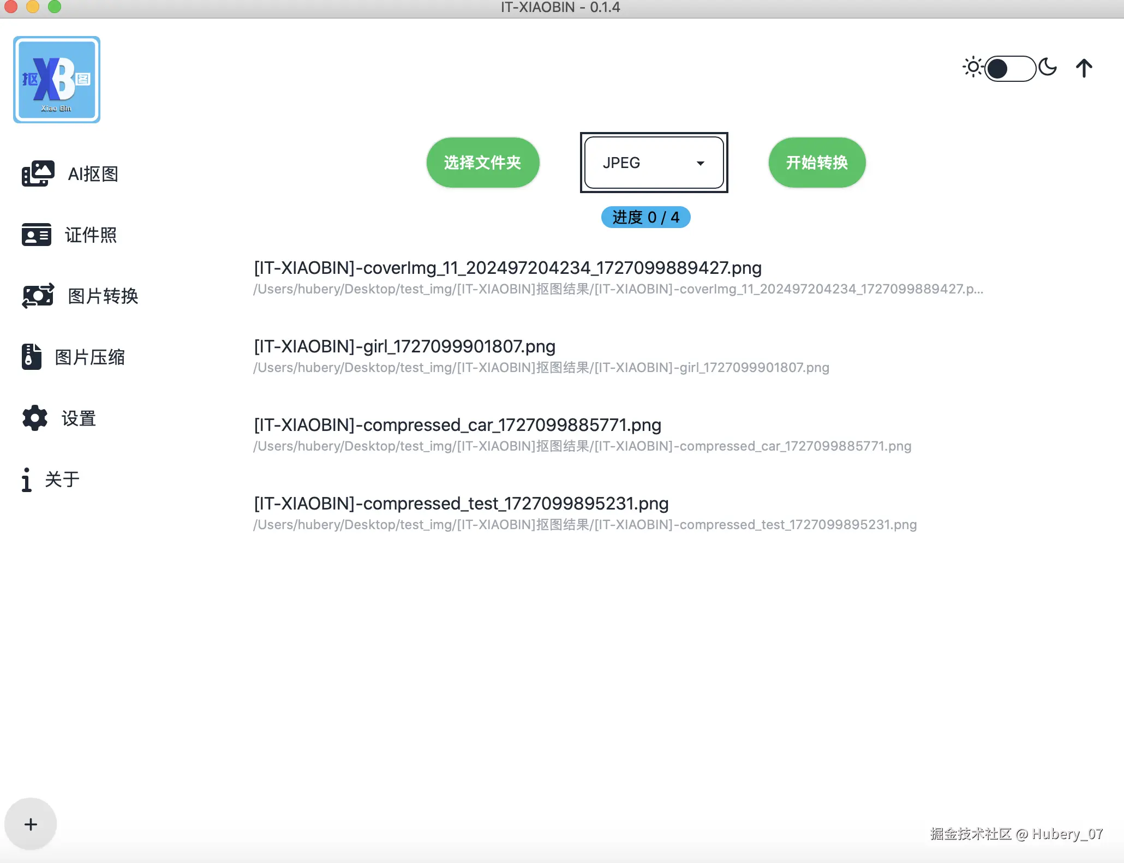
Task: Click the up arrow icon at top right
Action: [1084, 68]
